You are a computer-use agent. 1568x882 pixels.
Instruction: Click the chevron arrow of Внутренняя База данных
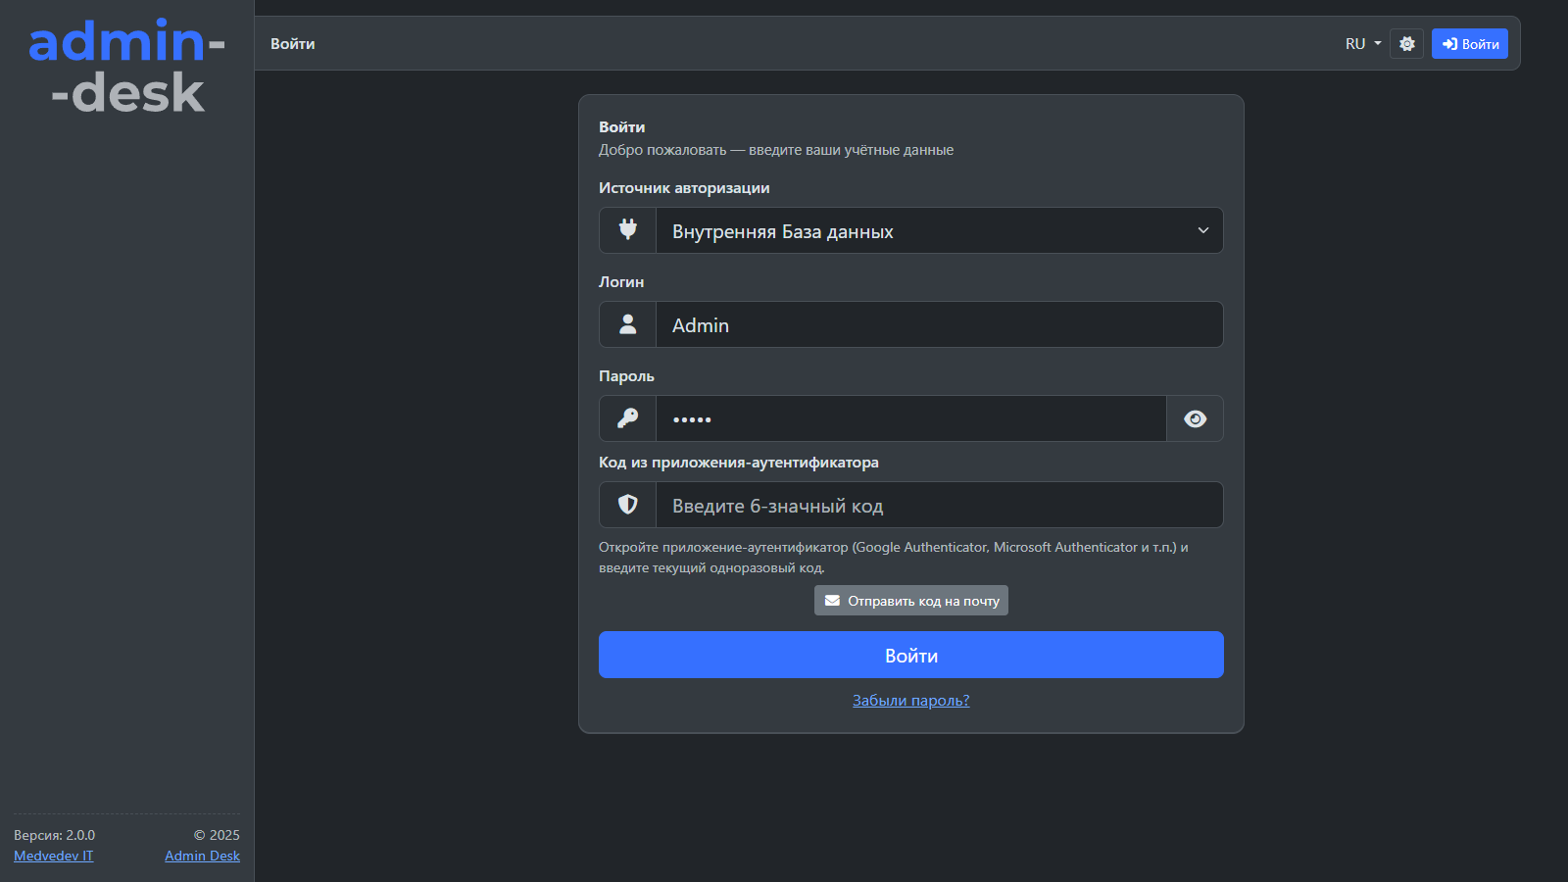click(x=1202, y=230)
